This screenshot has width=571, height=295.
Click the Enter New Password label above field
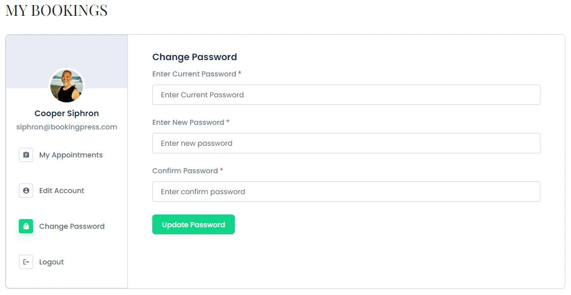[x=188, y=122]
